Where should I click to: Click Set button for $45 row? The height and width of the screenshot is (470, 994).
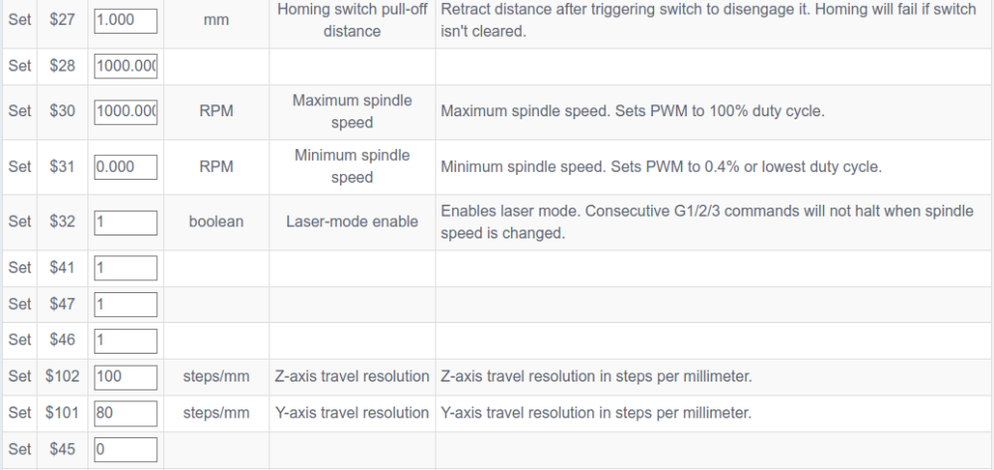coord(20,449)
